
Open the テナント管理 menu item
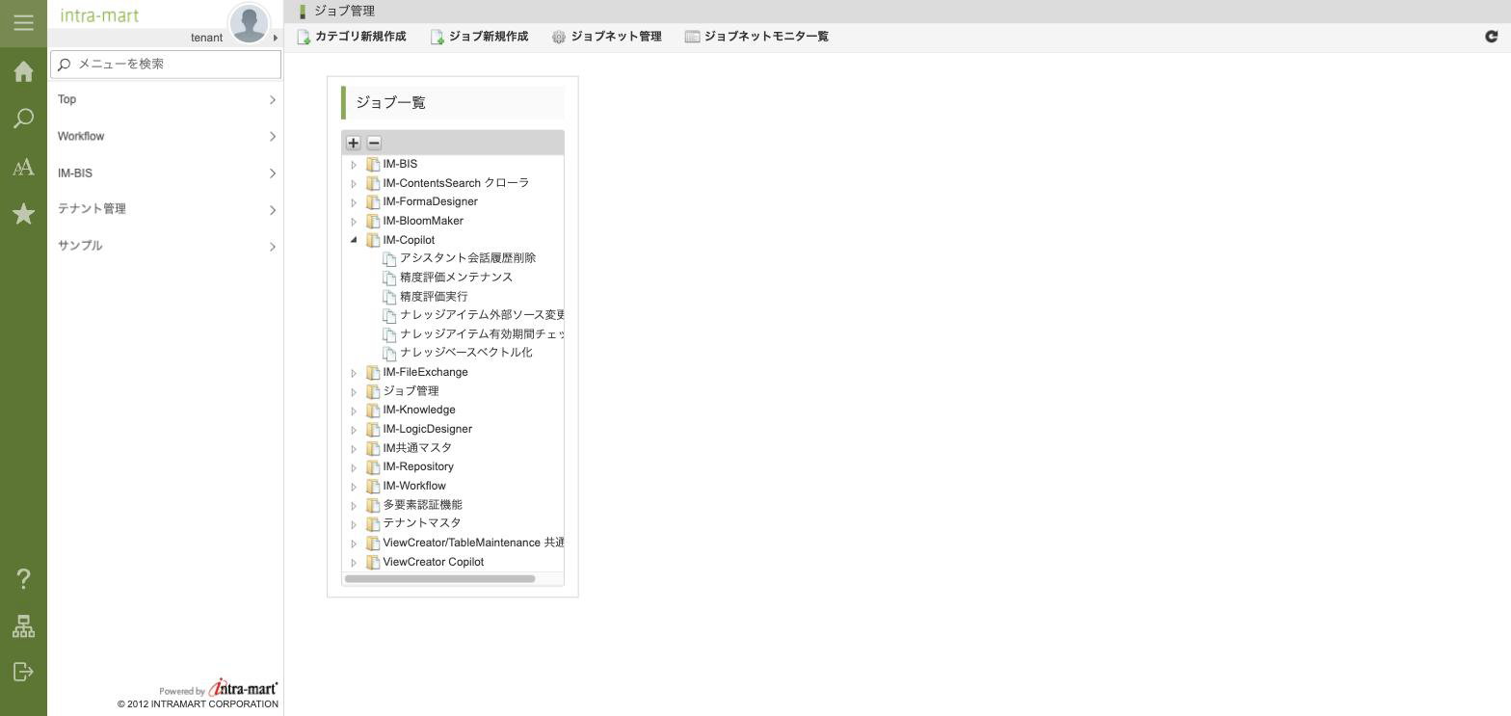click(x=166, y=209)
